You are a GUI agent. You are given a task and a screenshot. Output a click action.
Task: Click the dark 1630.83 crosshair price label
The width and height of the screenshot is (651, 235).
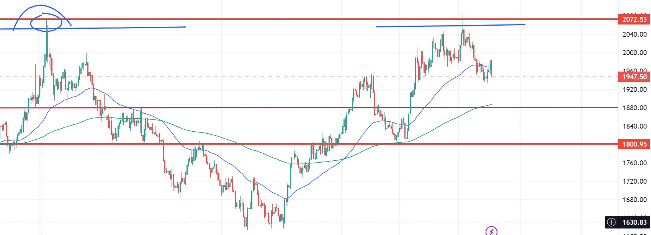coord(635,222)
